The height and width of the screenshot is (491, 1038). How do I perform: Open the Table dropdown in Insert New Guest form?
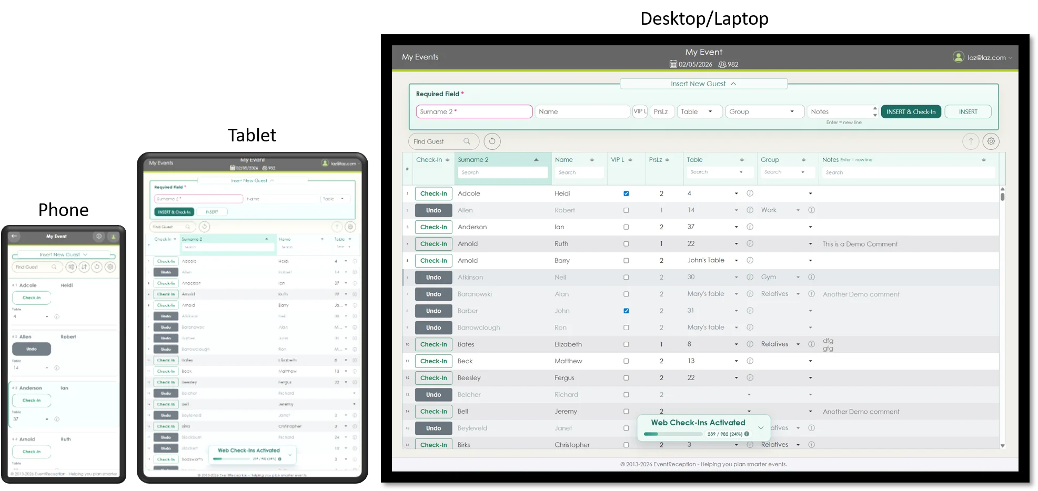coord(699,111)
